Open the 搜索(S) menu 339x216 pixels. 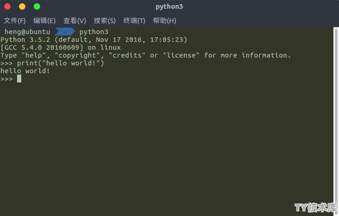pyautogui.click(x=105, y=21)
